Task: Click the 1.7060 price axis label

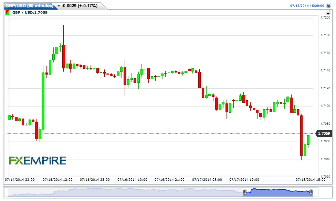Action: (325, 141)
